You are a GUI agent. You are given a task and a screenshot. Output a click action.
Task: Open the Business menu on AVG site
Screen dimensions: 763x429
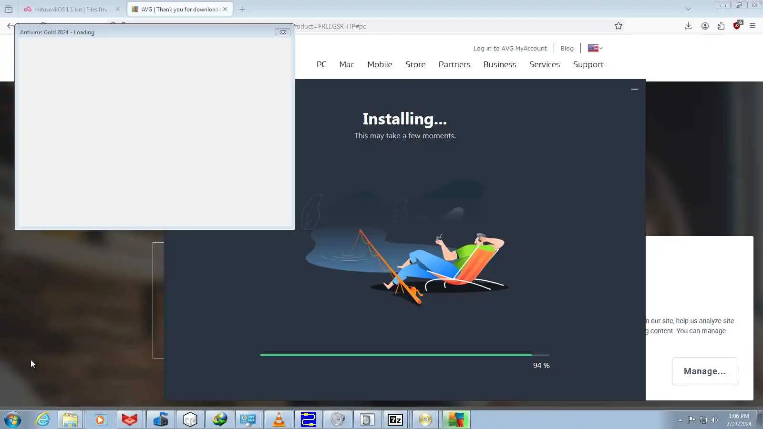(500, 64)
